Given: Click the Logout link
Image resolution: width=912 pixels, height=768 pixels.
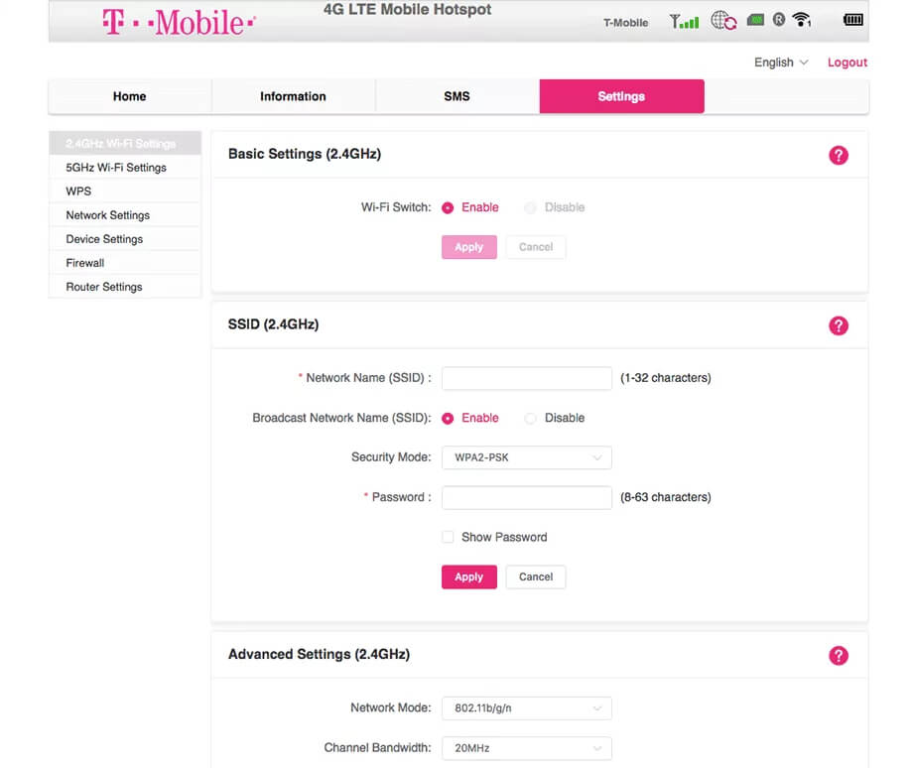Looking at the screenshot, I should click(847, 63).
